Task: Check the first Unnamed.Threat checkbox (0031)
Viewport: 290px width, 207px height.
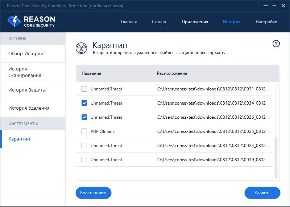Action: [x=84, y=89]
